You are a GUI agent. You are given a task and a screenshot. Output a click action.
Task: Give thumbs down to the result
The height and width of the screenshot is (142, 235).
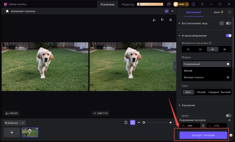point(163,20)
